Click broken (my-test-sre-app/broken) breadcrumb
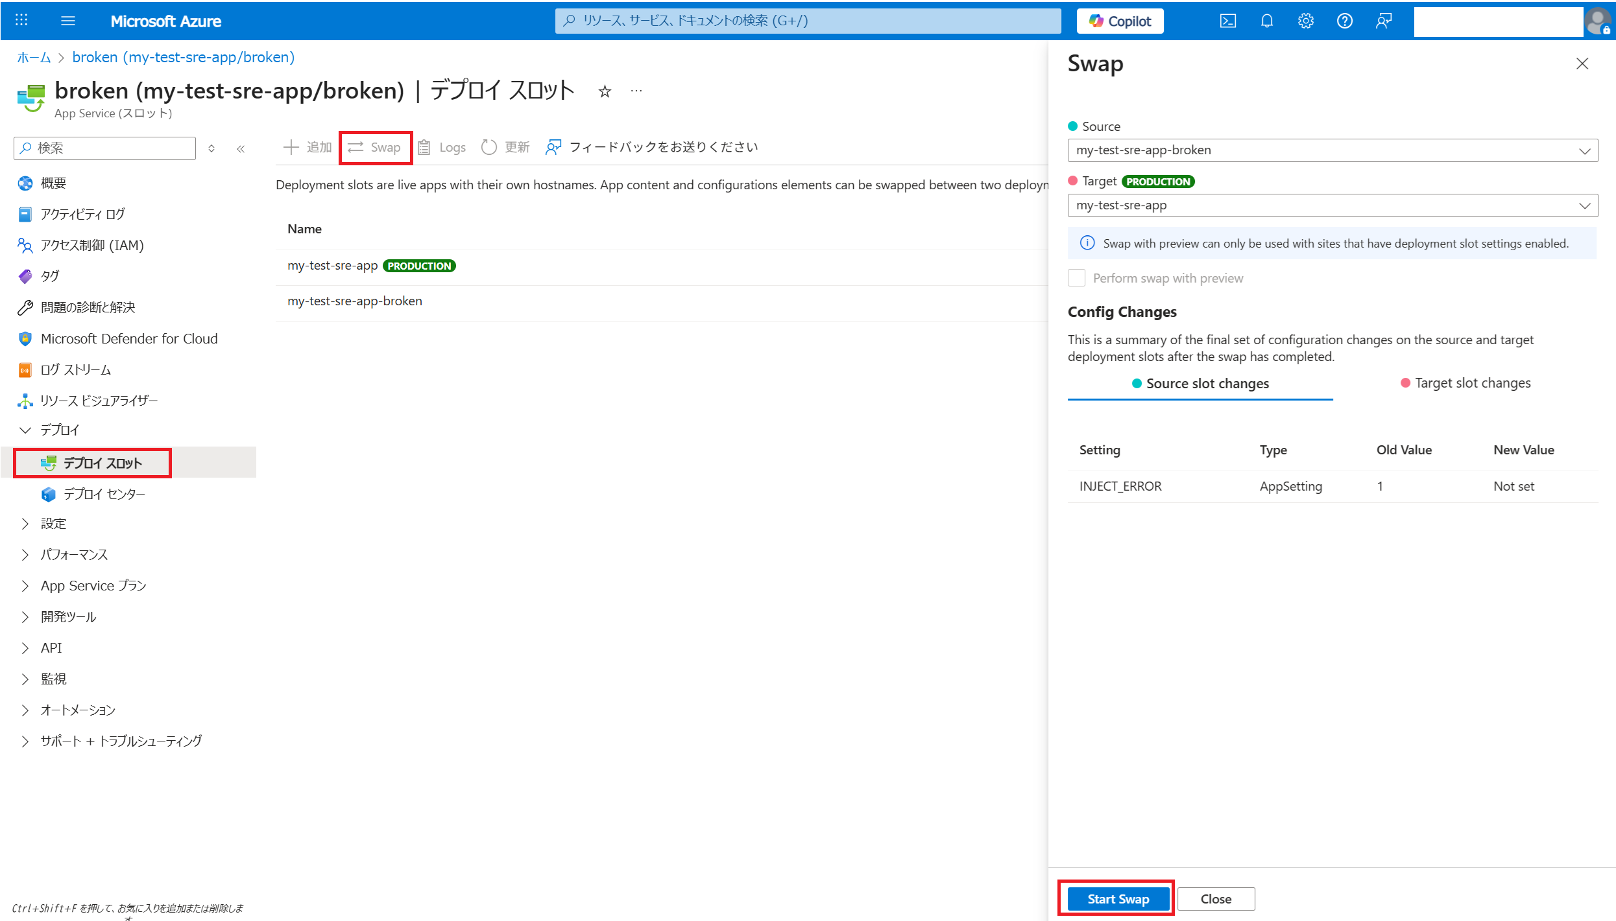The height and width of the screenshot is (921, 1616). click(184, 57)
